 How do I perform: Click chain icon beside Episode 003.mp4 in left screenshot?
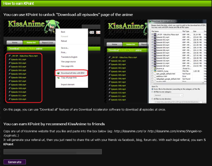click(9, 67)
